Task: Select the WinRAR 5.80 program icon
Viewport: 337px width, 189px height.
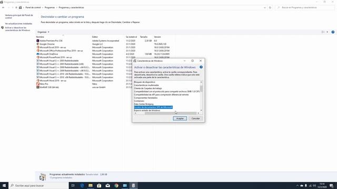Action: point(38,87)
